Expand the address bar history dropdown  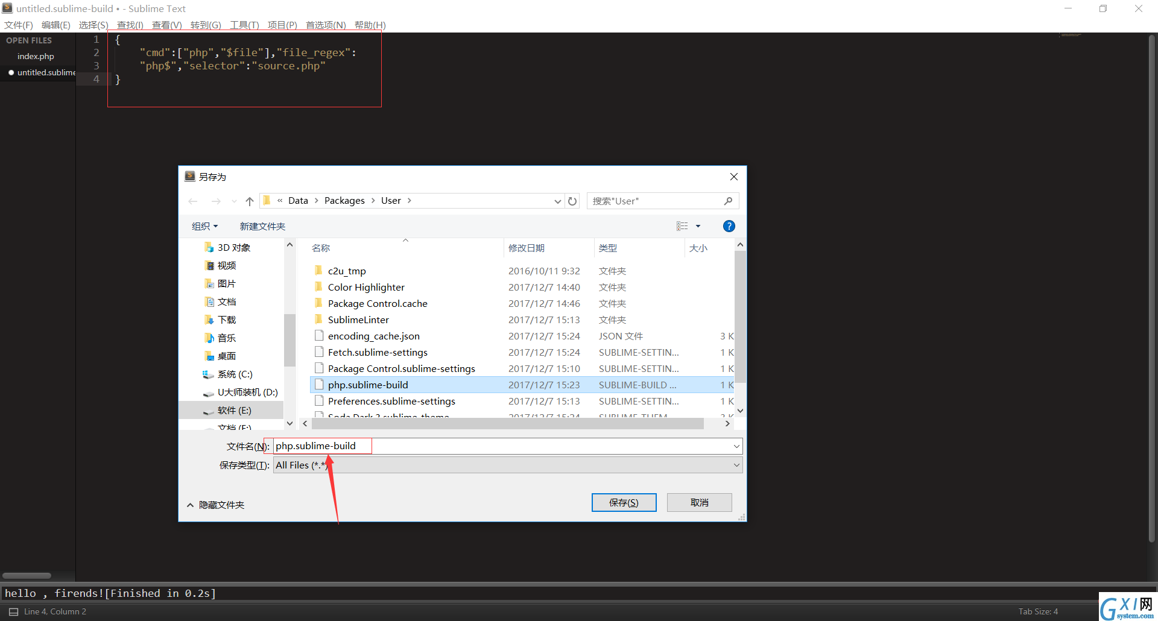(558, 201)
